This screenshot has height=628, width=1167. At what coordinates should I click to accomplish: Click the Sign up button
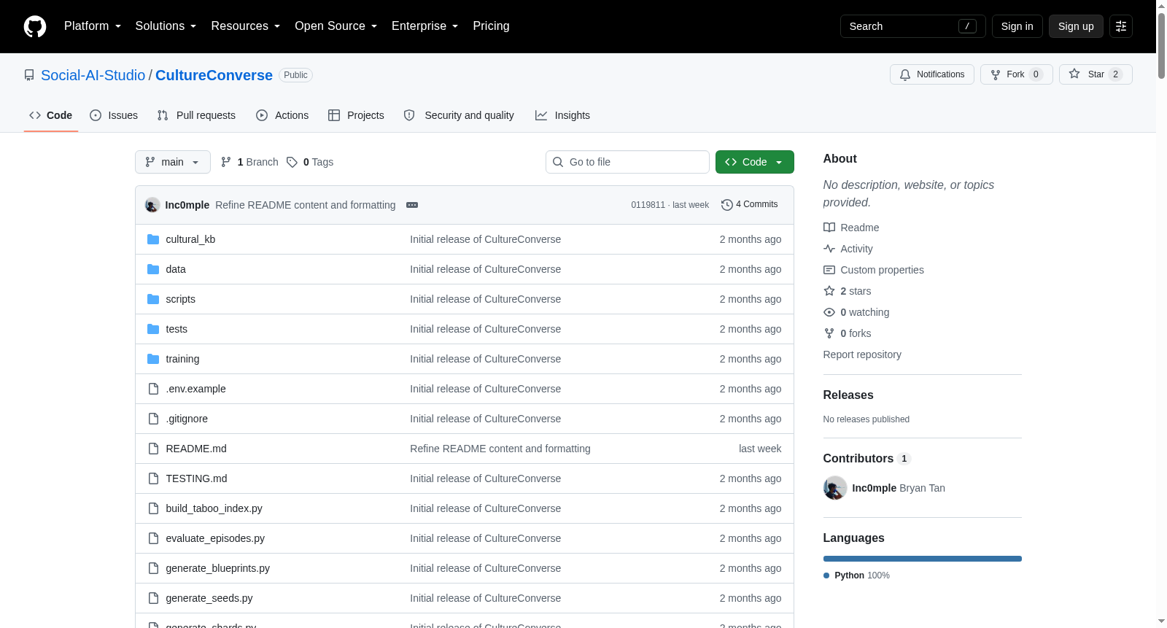[1076, 26]
